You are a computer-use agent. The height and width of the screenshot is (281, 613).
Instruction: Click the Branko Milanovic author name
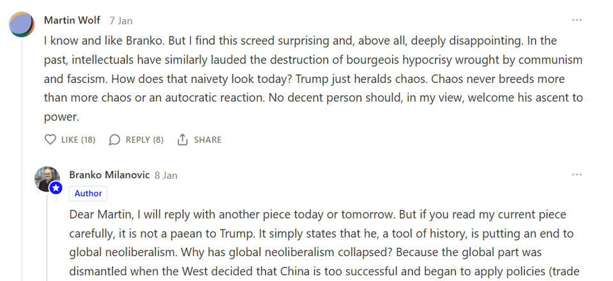click(x=109, y=175)
